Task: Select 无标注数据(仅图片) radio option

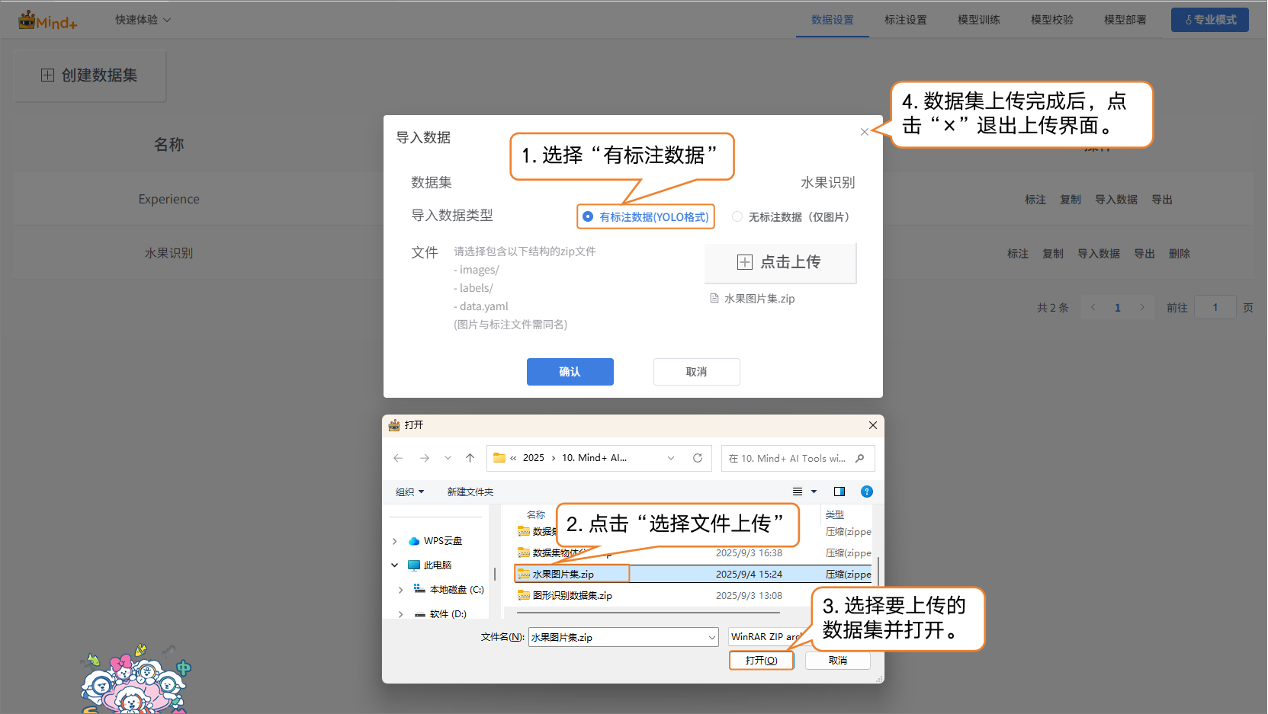Action: point(737,217)
